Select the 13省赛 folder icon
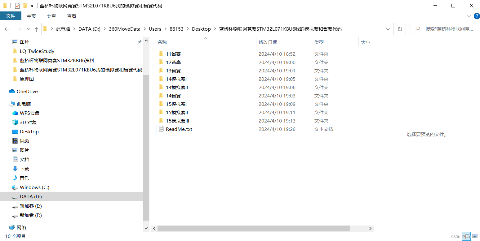This screenshot has height=241, width=480. pos(161,71)
